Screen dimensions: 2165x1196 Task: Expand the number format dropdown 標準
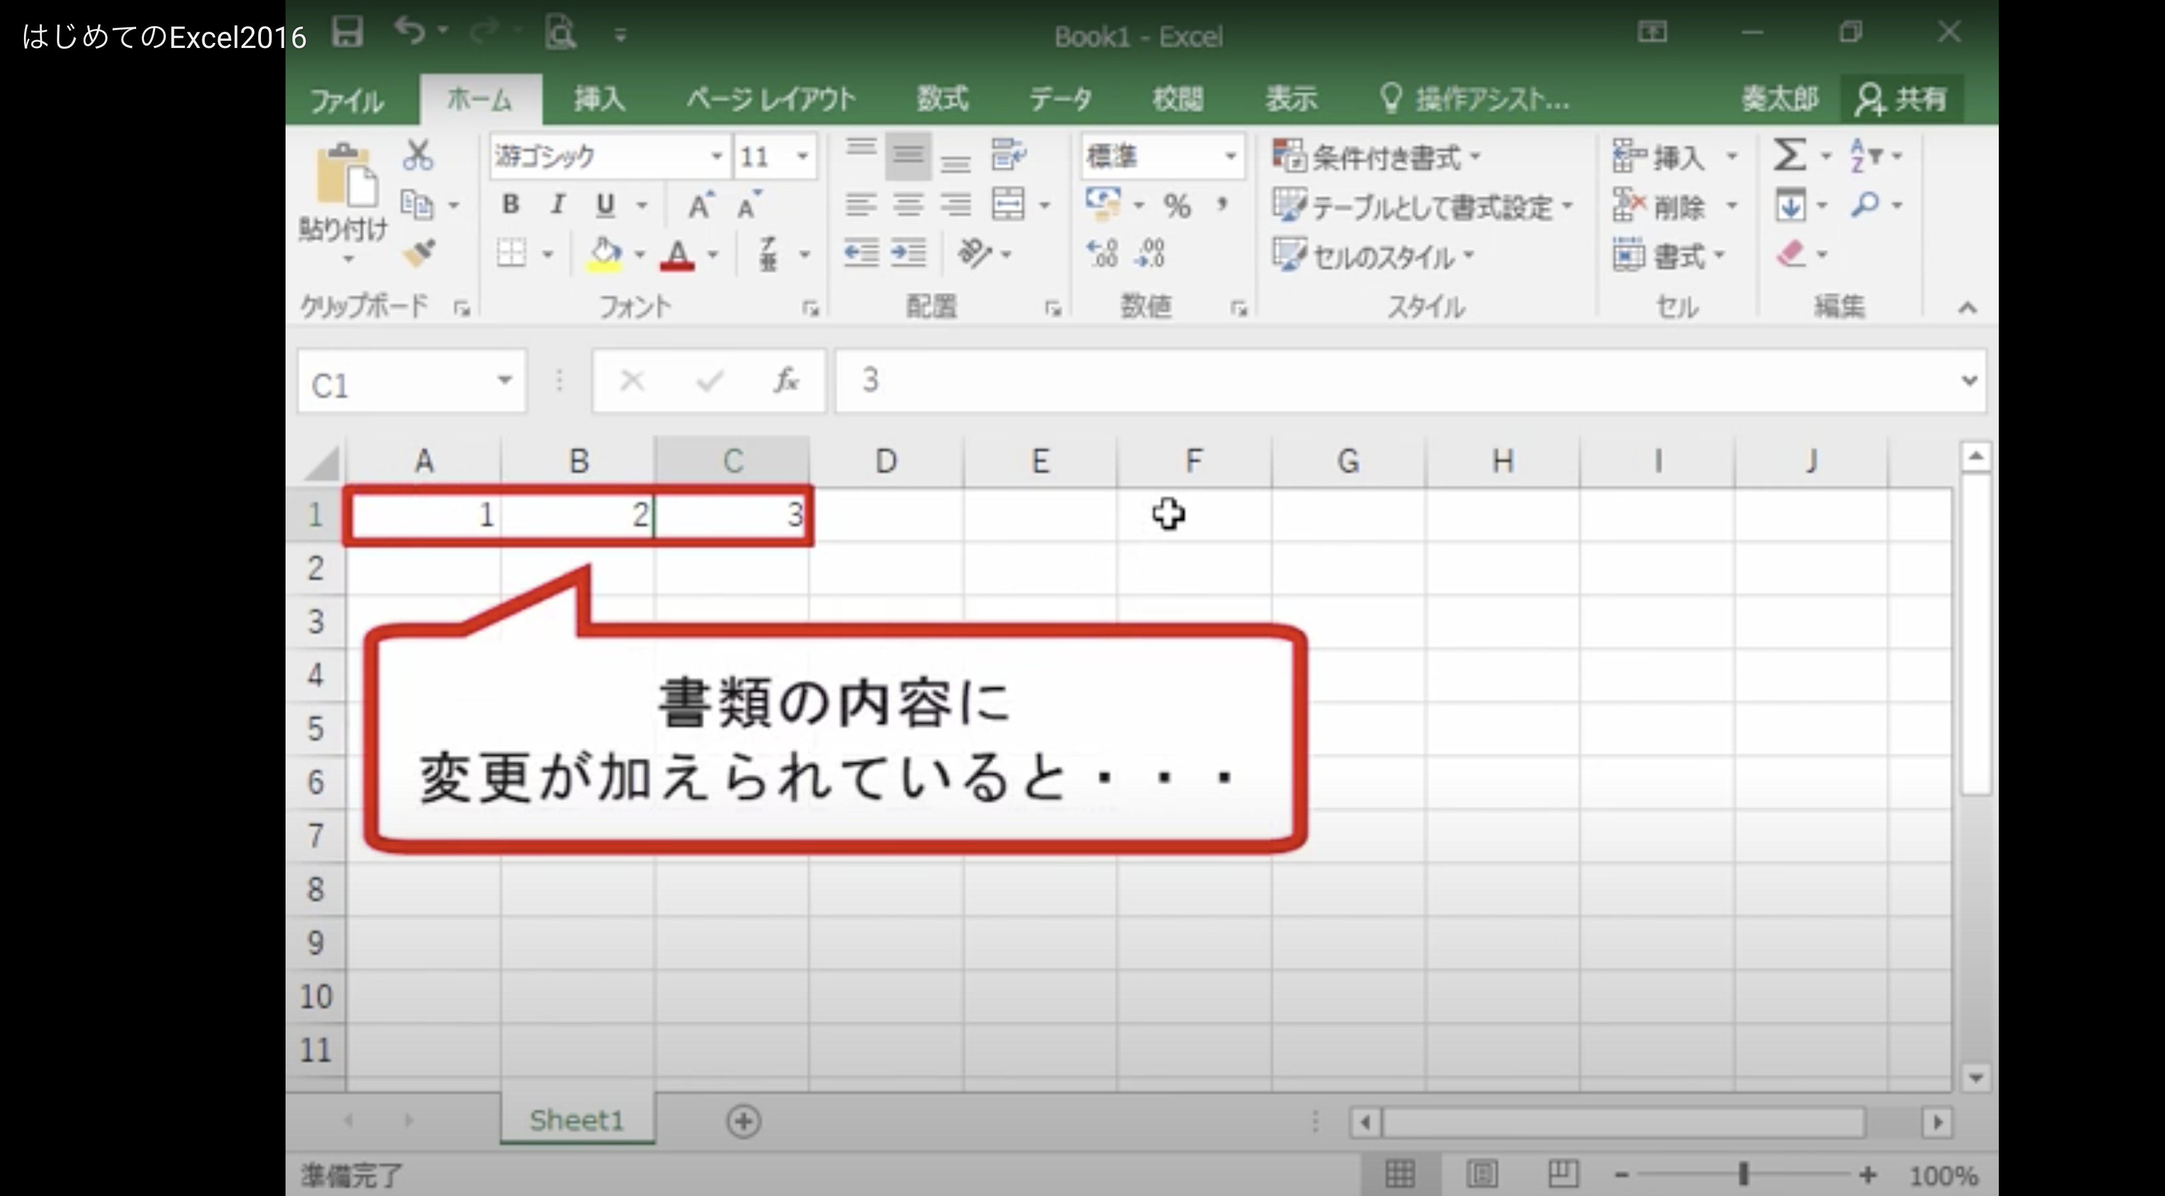(x=1230, y=156)
